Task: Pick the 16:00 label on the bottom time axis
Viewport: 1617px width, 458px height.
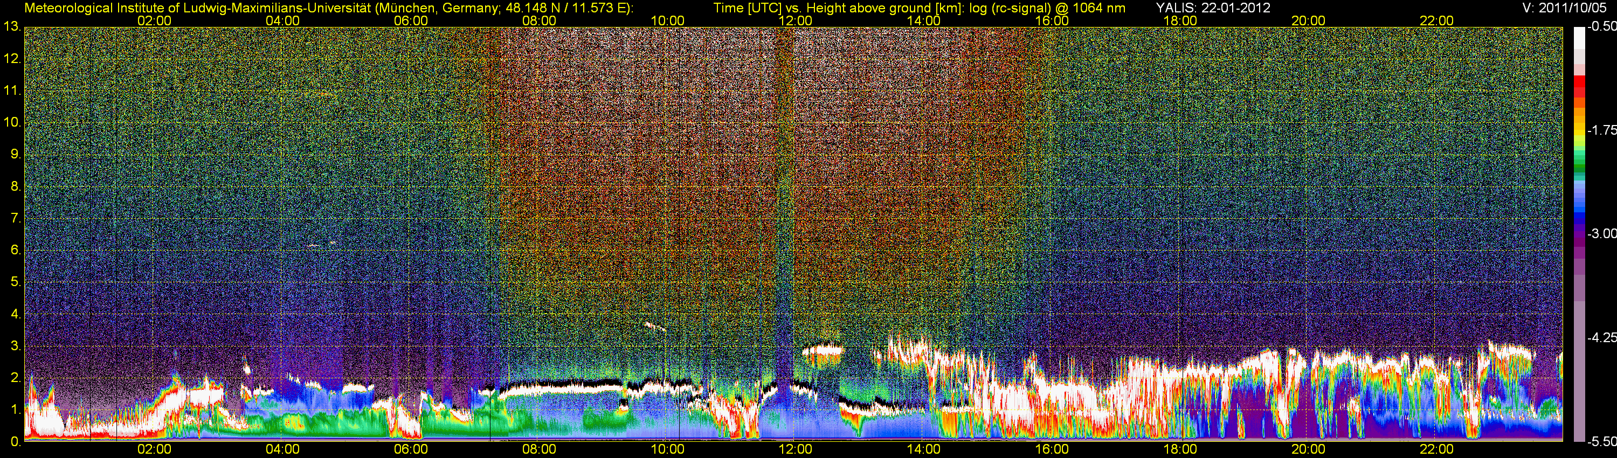Action: click(x=1052, y=450)
